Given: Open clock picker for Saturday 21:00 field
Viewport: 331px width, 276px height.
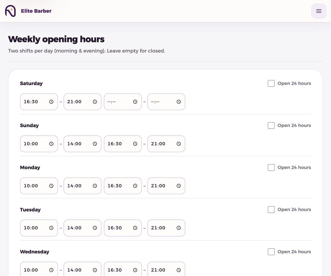Looking at the screenshot, I should pyautogui.click(x=95, y=102).
